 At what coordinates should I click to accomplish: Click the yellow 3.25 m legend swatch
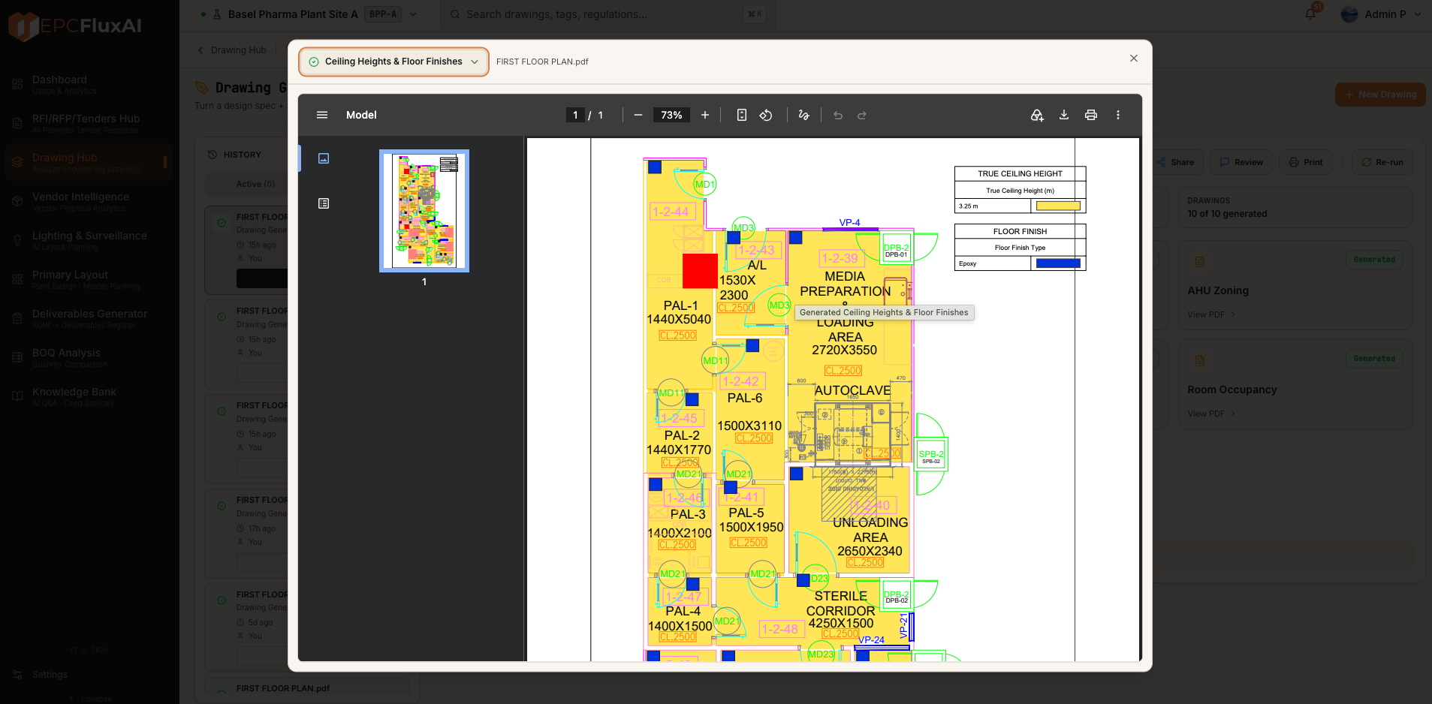pyautogui.click(x=1058, y=206)
